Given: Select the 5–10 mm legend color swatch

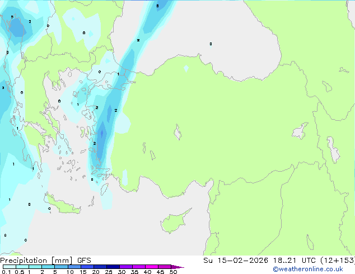Looking at the screenshot, I should pyautogui.click(x=61, y=267).
